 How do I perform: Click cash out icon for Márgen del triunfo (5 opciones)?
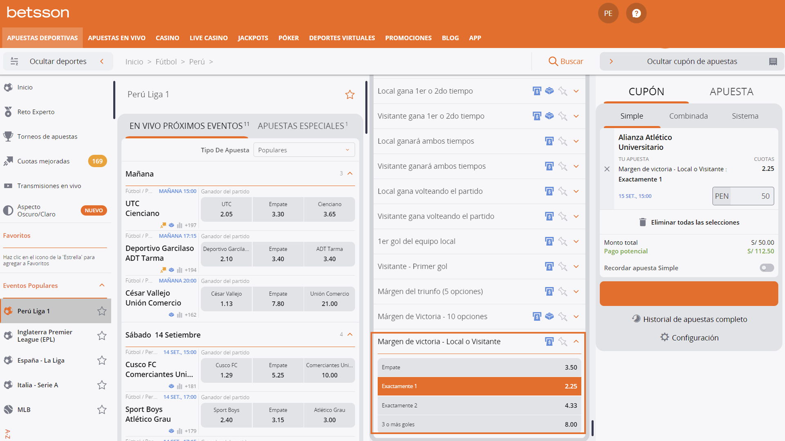click(549, 292)
